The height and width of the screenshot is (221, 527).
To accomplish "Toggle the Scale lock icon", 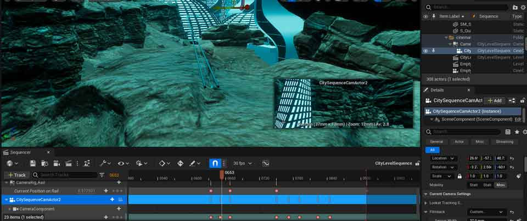I will (x=459, y=176).
